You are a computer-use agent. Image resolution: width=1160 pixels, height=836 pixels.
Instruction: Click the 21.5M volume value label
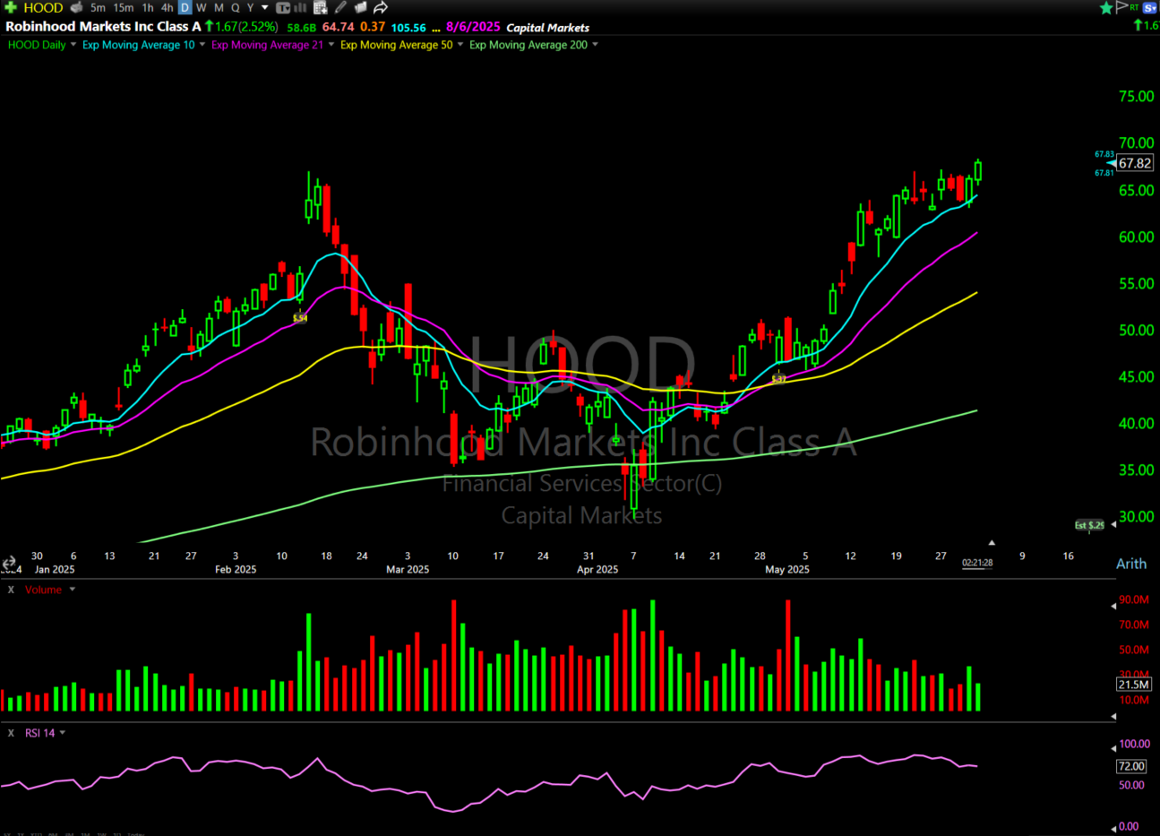point(1133,685)
